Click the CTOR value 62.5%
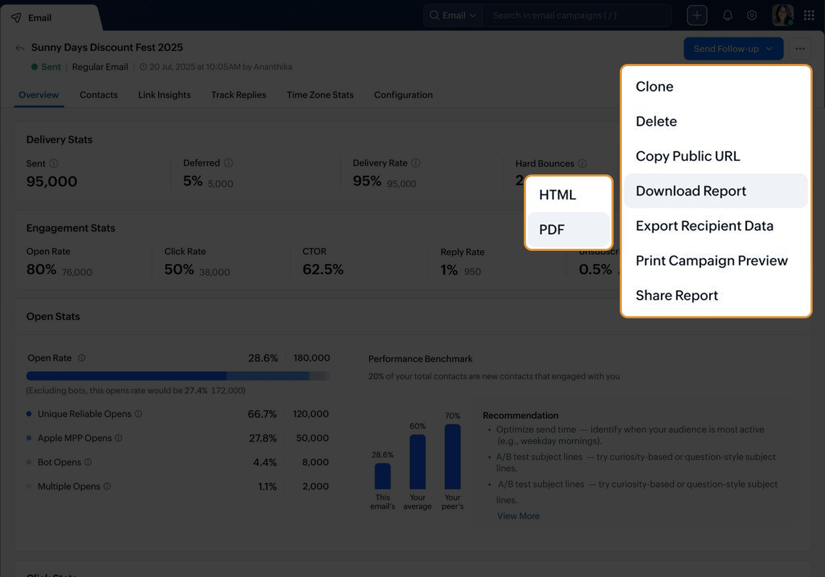Viewport: 825px width, 577px height. pos(323,269)
